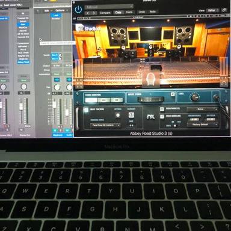Click the Inter-Aural arc value field

pos(211,119)
